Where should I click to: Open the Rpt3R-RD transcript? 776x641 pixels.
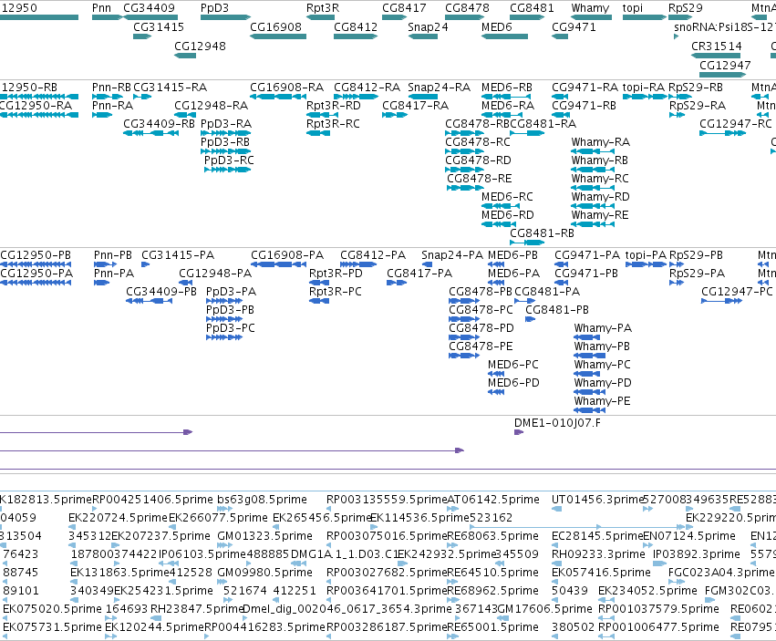coord(322,115)
